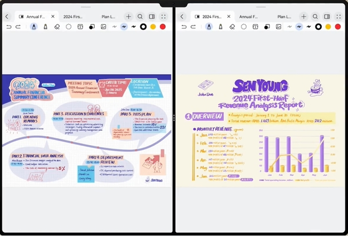The height and width of the screenshot is (236, 348).
Task: Go back using left pane's back arrow
Action: (7, 17)
